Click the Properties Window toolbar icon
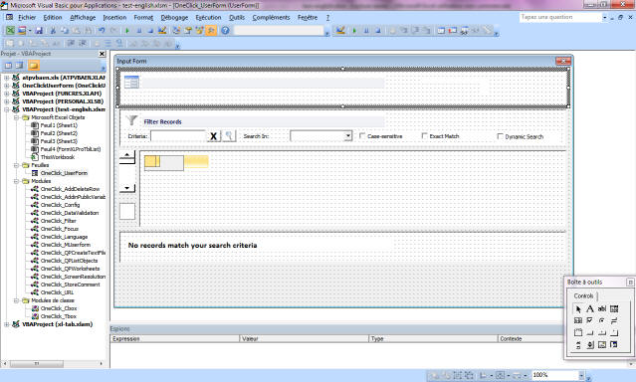 188,31
